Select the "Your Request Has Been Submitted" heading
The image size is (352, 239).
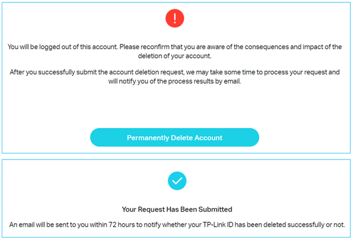[175, 209]
